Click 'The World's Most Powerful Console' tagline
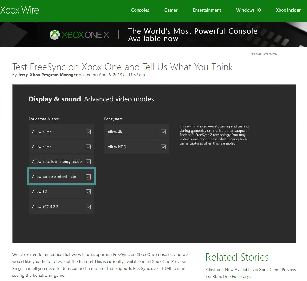 pos(193,31)
